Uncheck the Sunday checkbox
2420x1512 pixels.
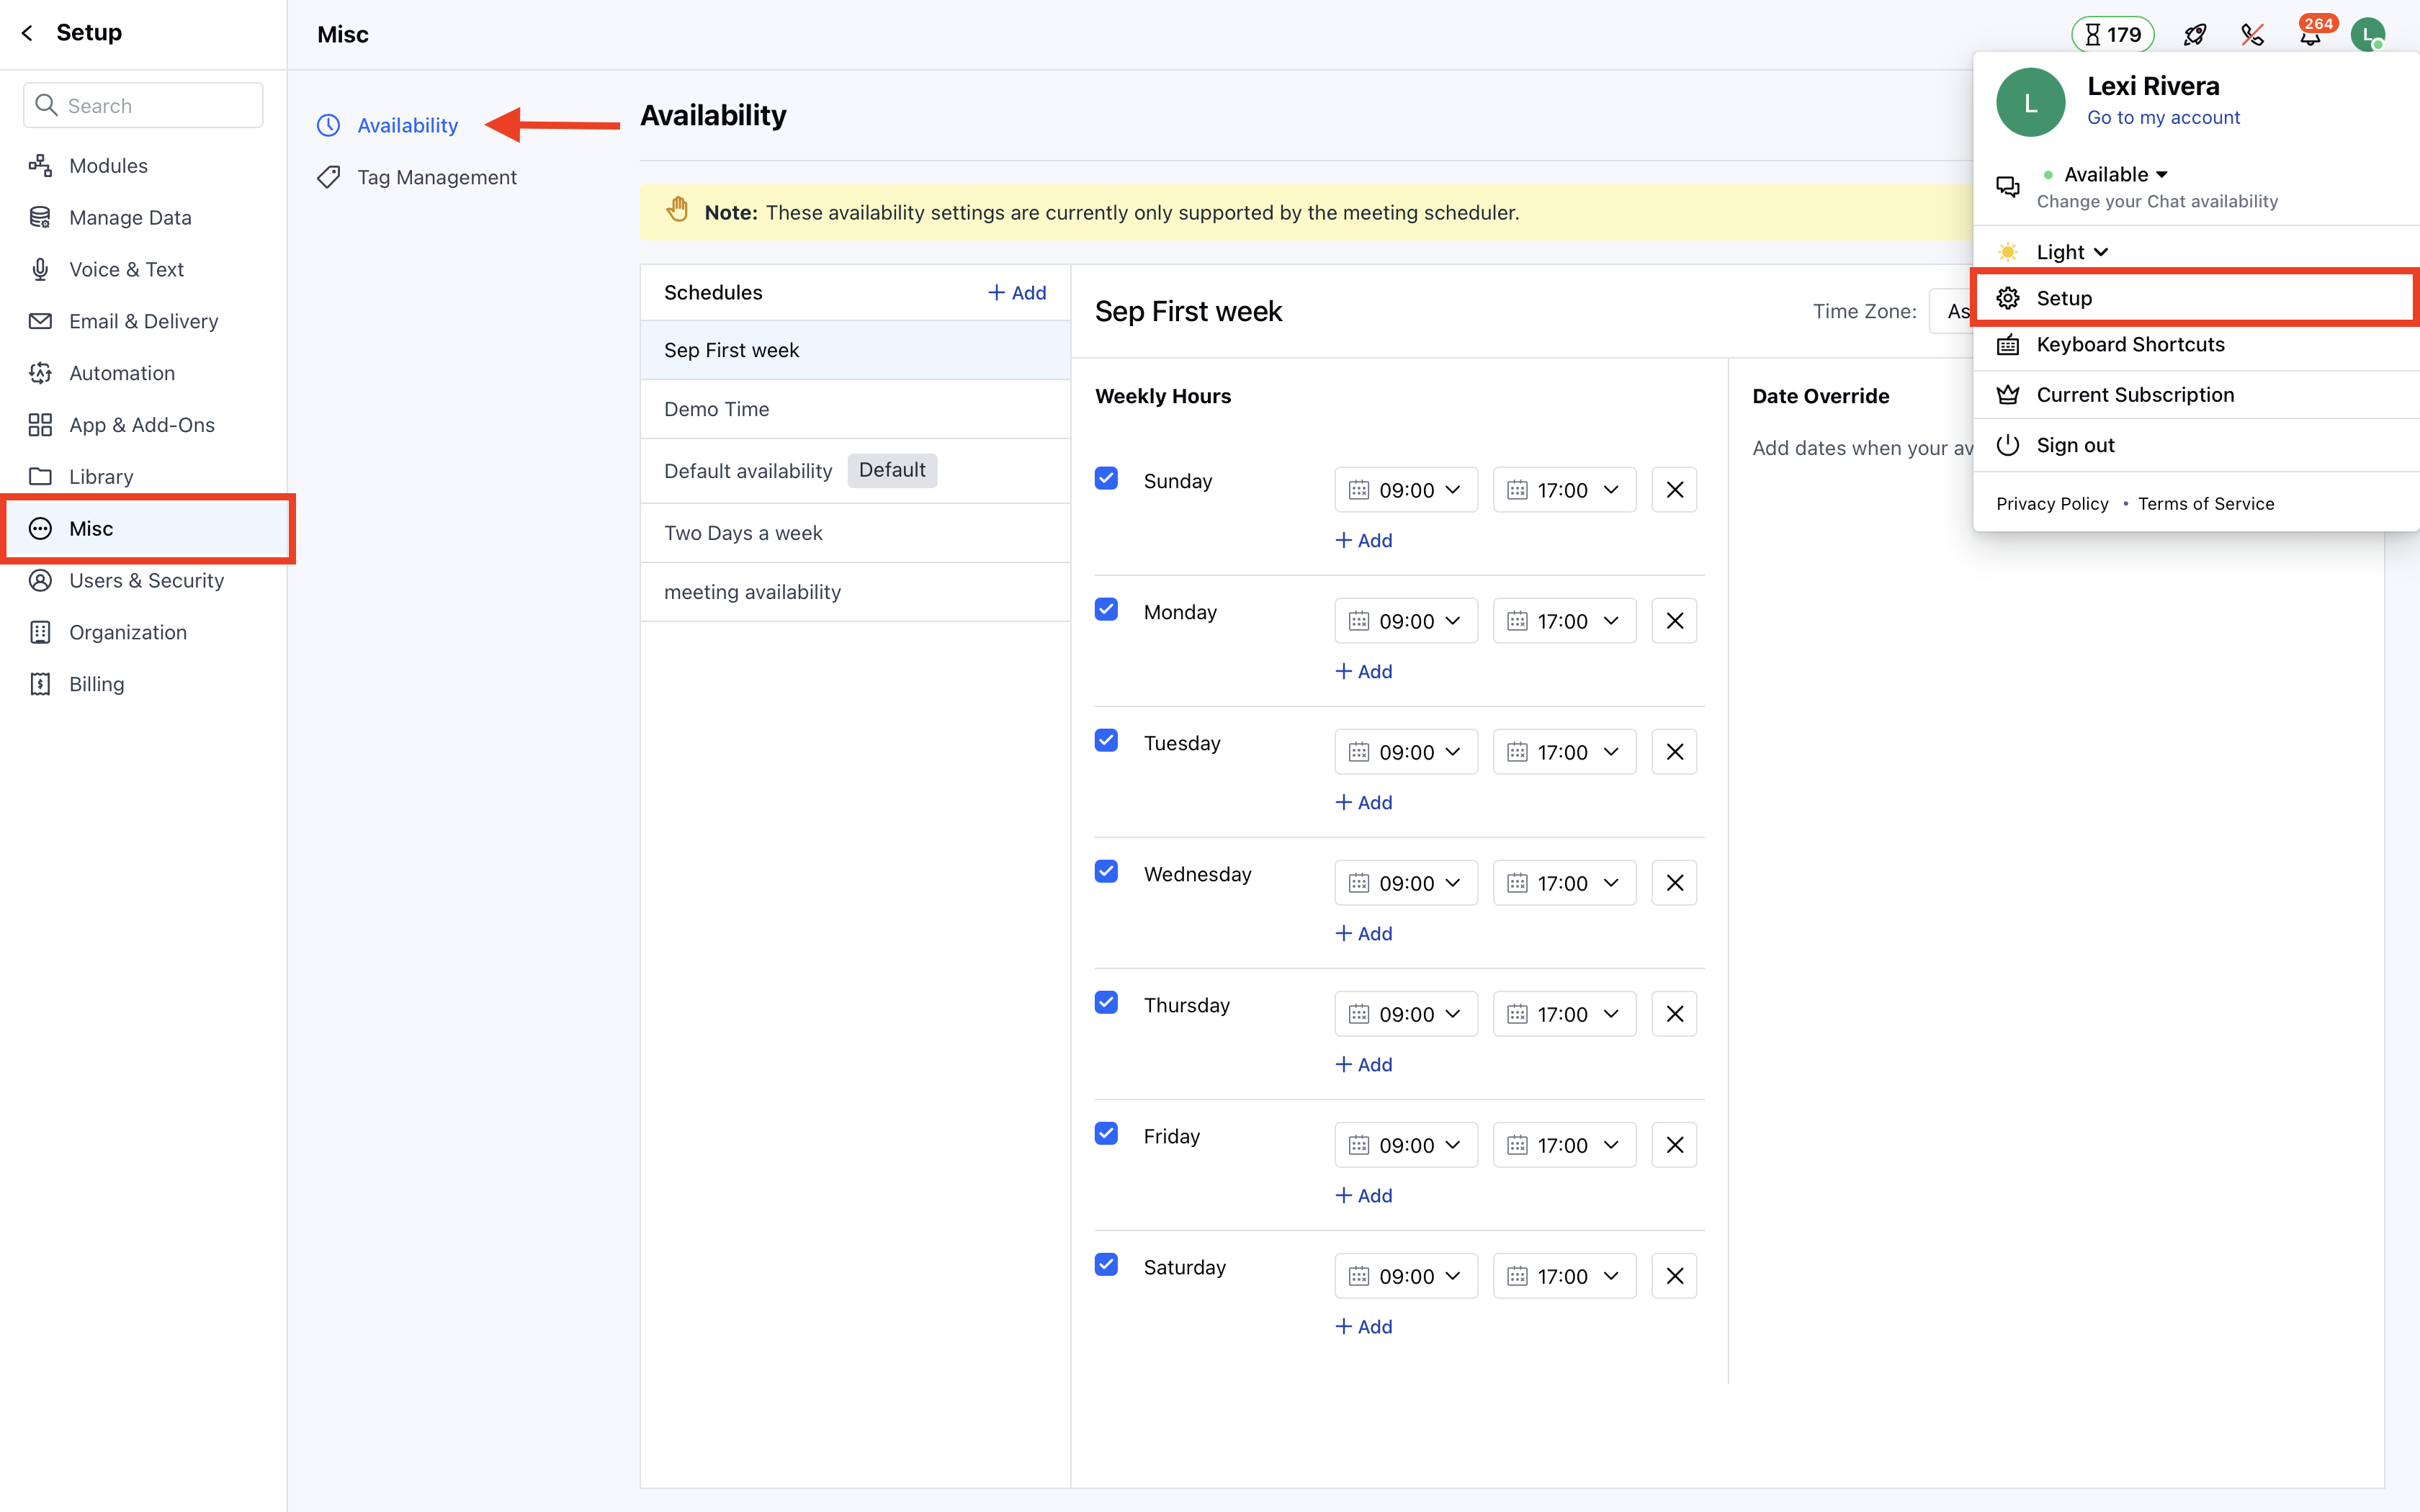(x=1106, y=478)
